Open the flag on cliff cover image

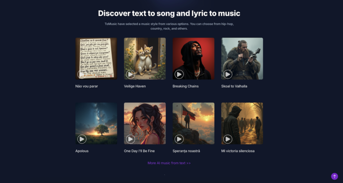pos(193,123)
